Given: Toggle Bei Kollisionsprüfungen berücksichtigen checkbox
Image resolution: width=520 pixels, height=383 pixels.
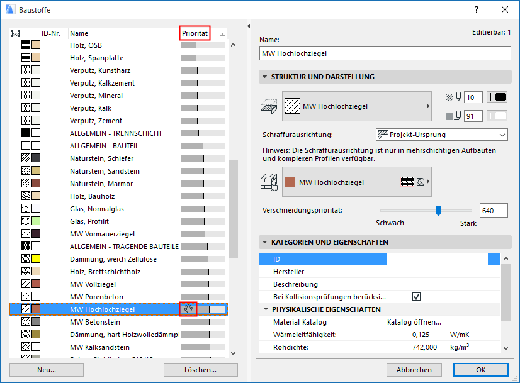Looking at the screenshot, I should click(x=417, y=297).
